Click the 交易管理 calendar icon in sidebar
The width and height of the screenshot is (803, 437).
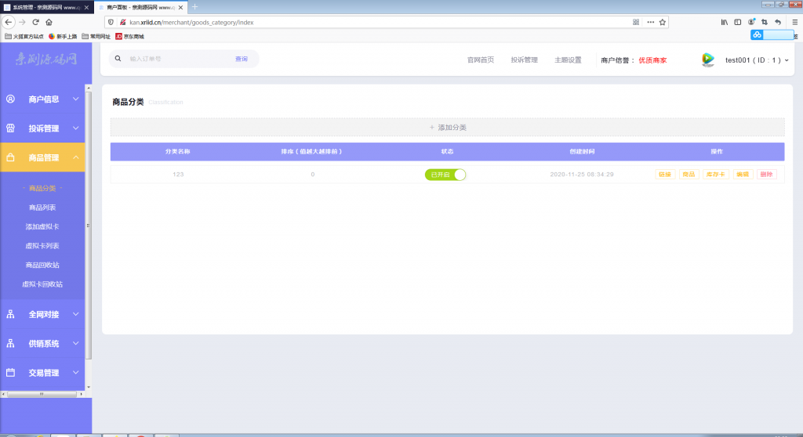11,373
